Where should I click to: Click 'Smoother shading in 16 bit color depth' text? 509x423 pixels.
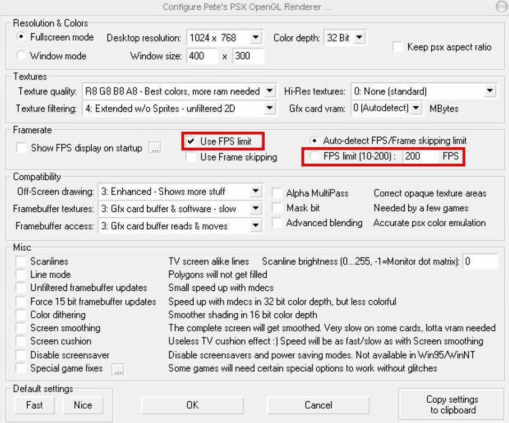pos(243,315)
